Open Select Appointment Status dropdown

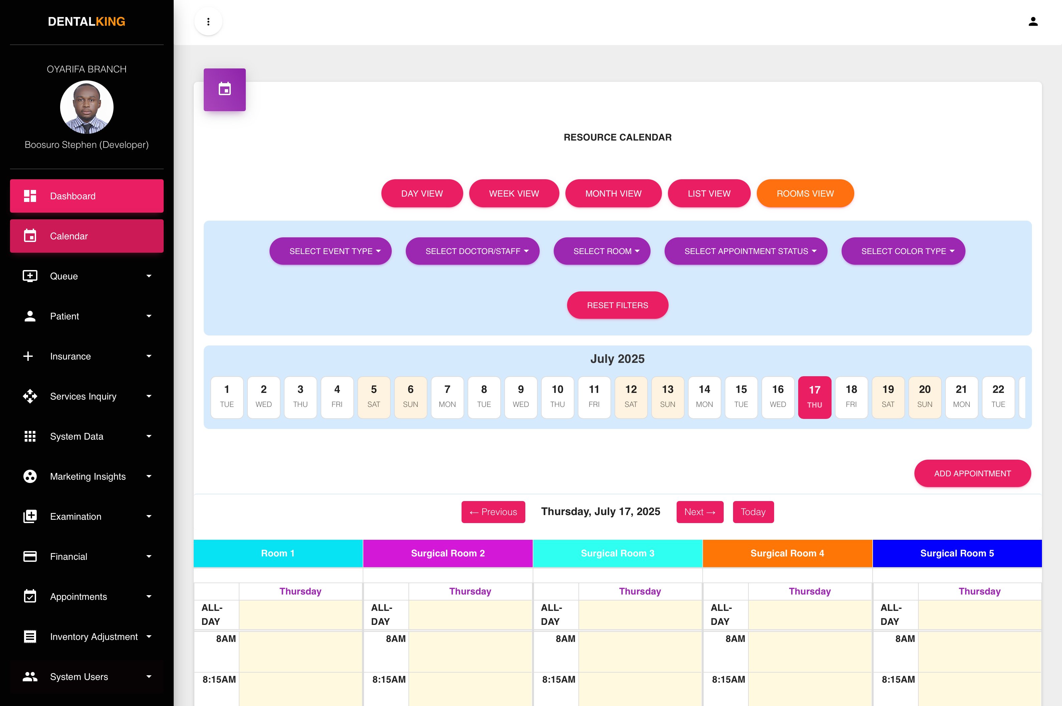click(x=745, y=251)
